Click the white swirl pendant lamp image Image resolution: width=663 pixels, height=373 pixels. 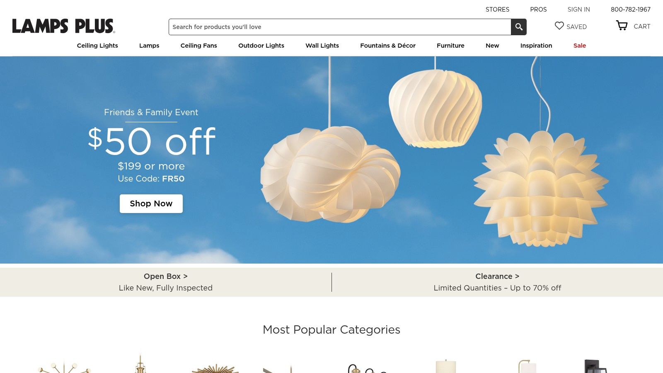click(x=435, y=109)
